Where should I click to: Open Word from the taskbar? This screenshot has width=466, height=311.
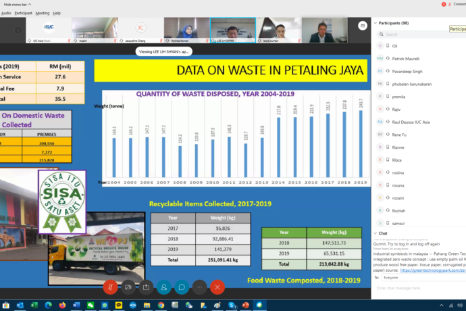76,305
